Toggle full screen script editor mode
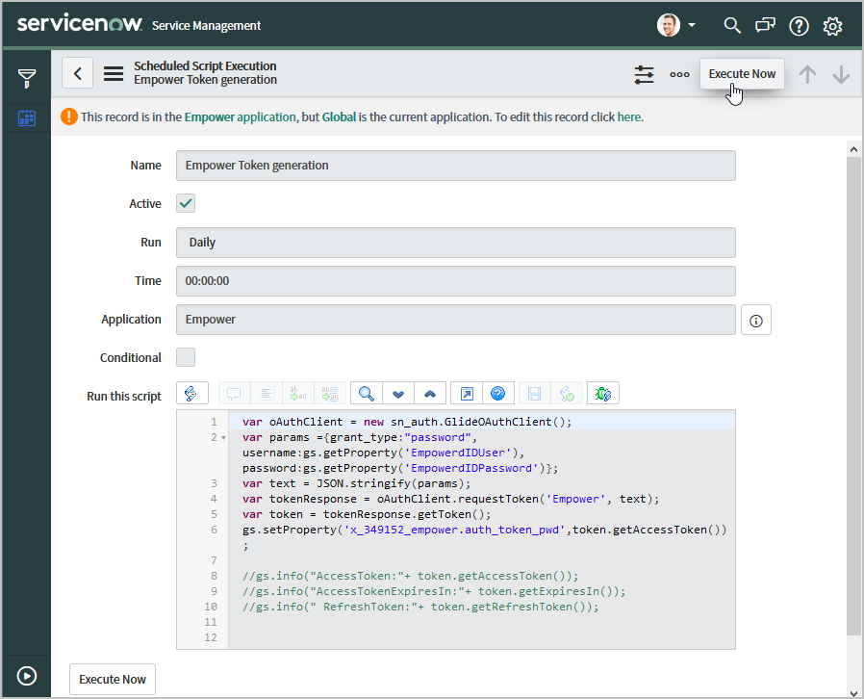This screenshot has height=699, width=864. [x=466, y=393]
